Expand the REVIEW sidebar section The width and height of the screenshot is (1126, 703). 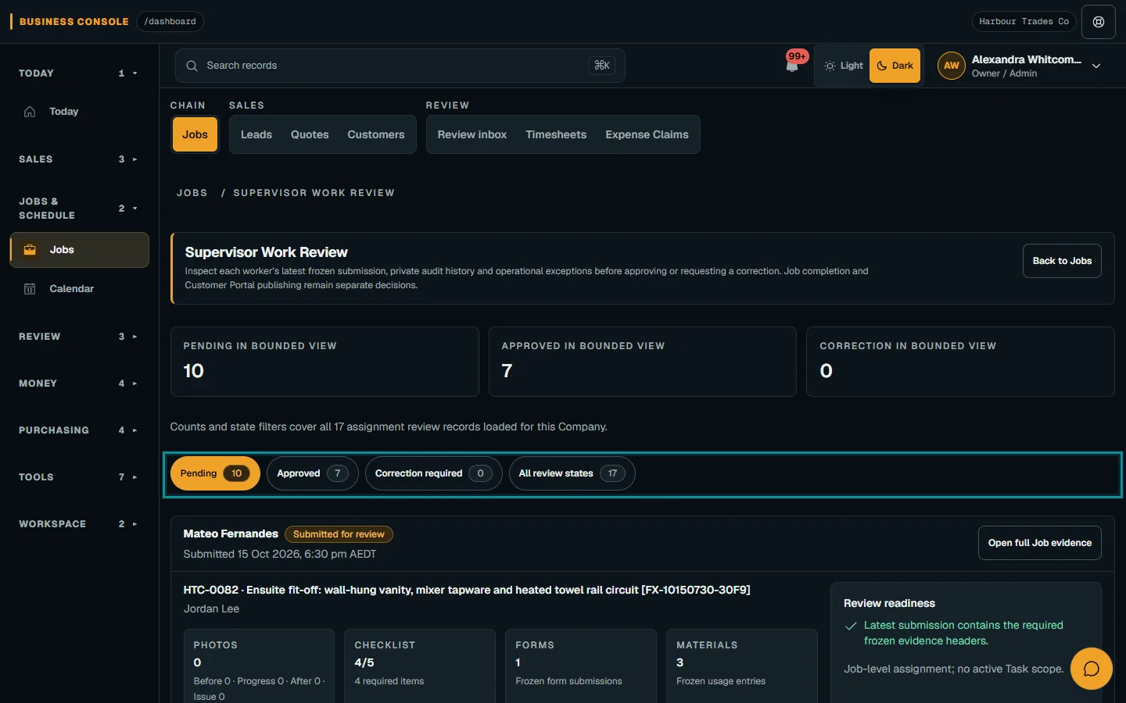(78, 337)
